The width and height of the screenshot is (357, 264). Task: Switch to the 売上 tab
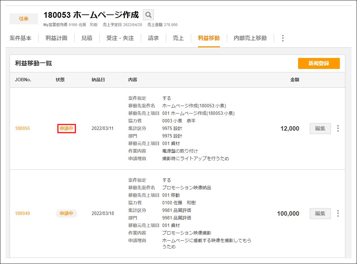tap(178, 38)
